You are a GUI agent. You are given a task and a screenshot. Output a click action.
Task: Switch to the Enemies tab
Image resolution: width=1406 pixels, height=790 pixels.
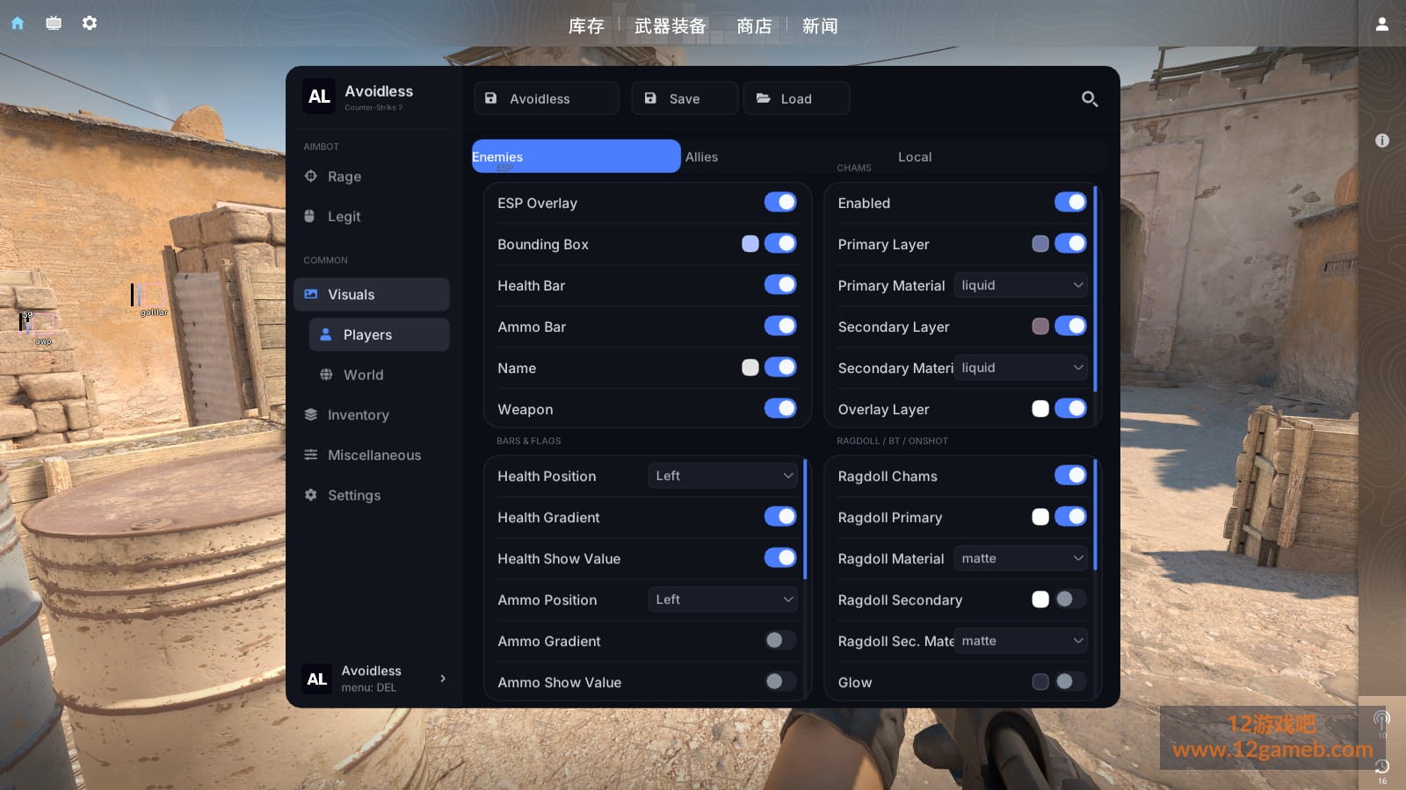pos(576,156)
